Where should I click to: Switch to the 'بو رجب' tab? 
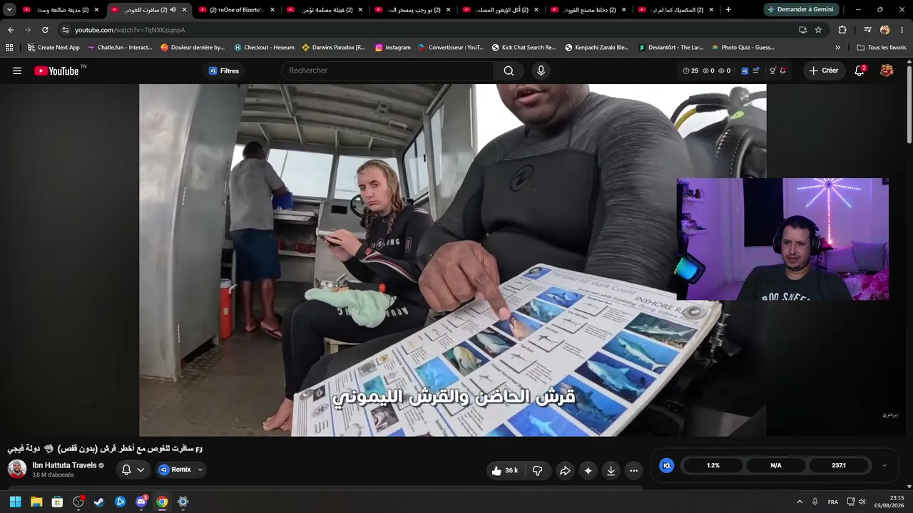(x=413, y=10)
